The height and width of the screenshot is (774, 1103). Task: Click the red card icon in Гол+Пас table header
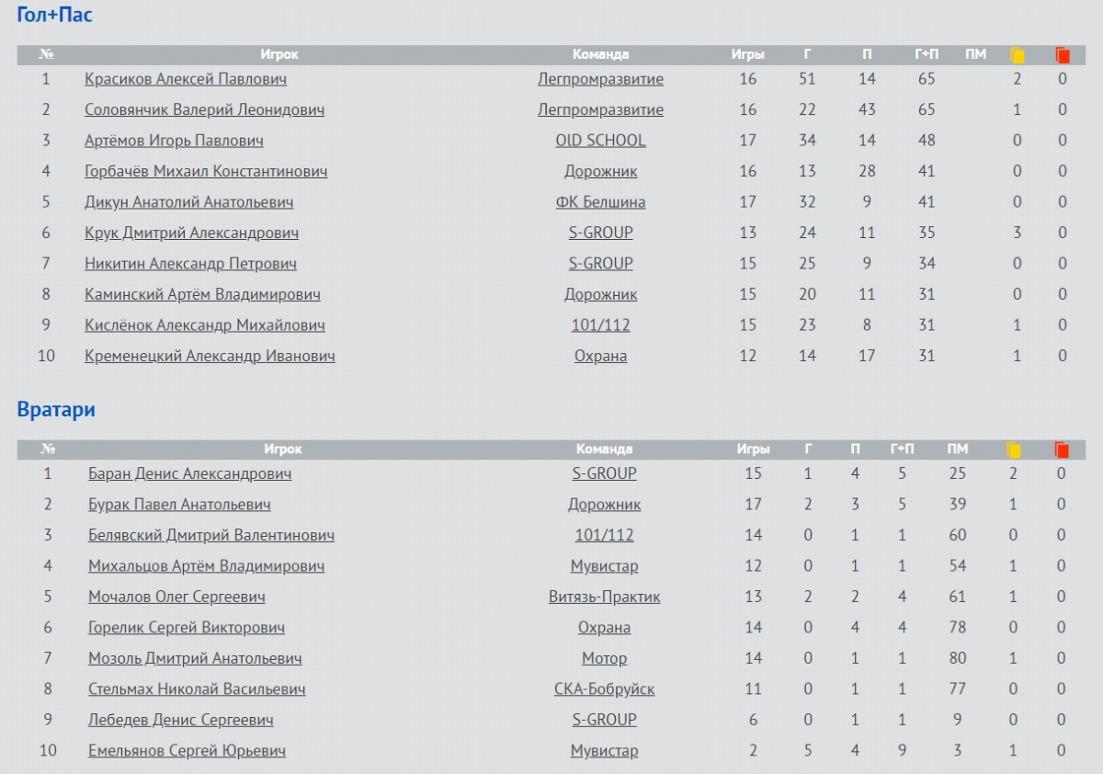(x=1063, y=55)
